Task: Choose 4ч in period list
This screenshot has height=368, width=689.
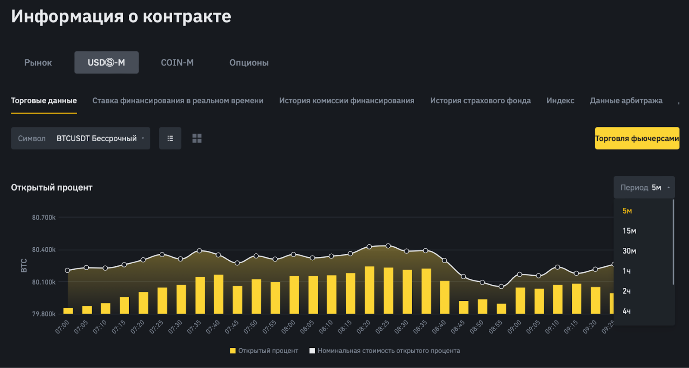Action: click(x=627, y=311)
